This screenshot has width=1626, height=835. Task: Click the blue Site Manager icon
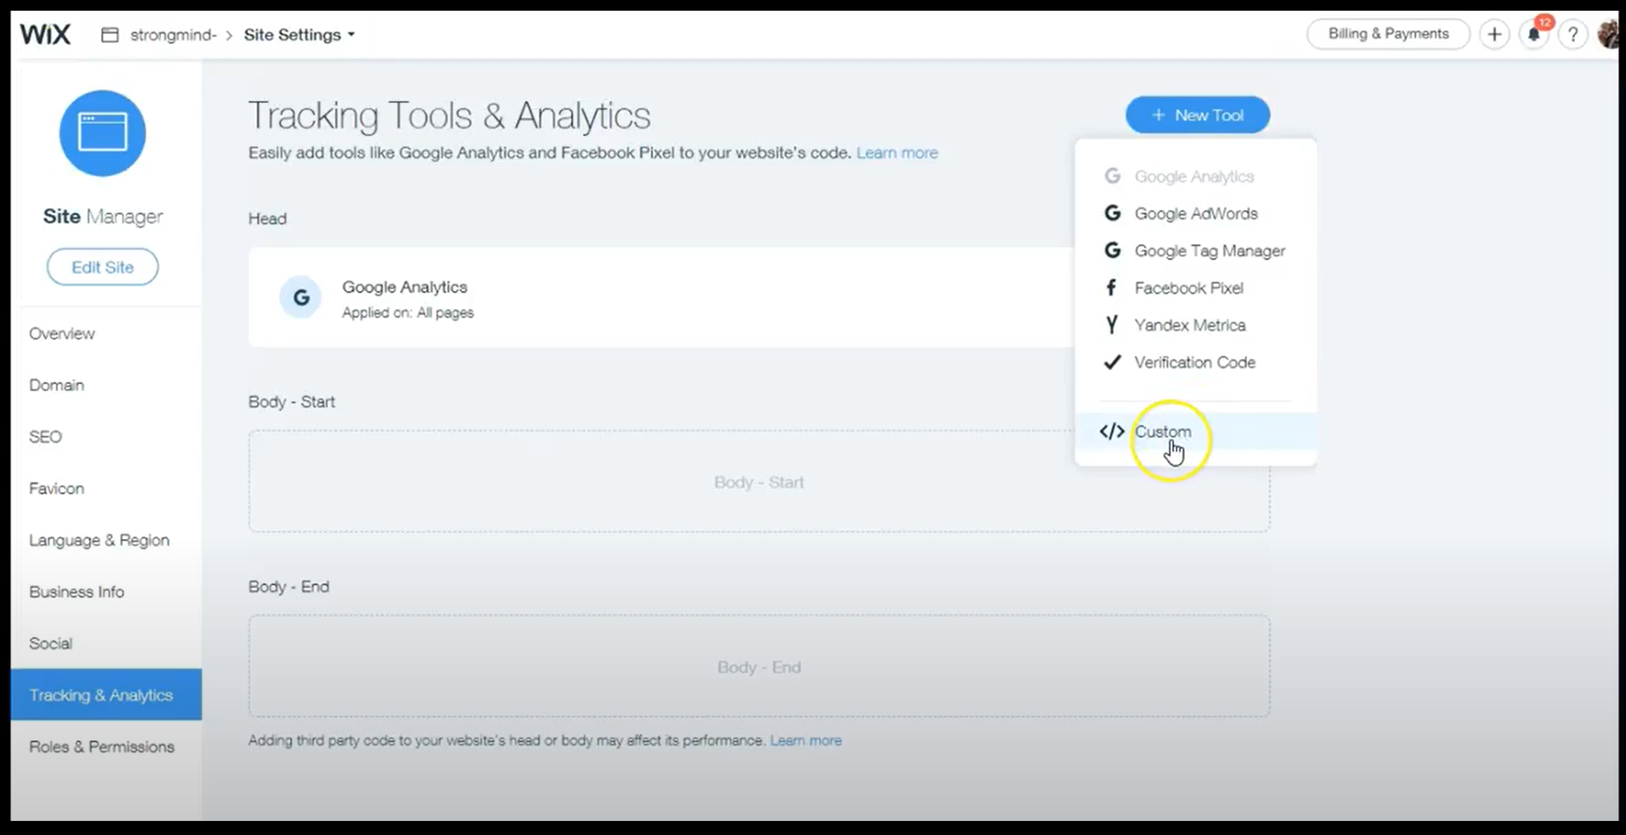(102, 133)
